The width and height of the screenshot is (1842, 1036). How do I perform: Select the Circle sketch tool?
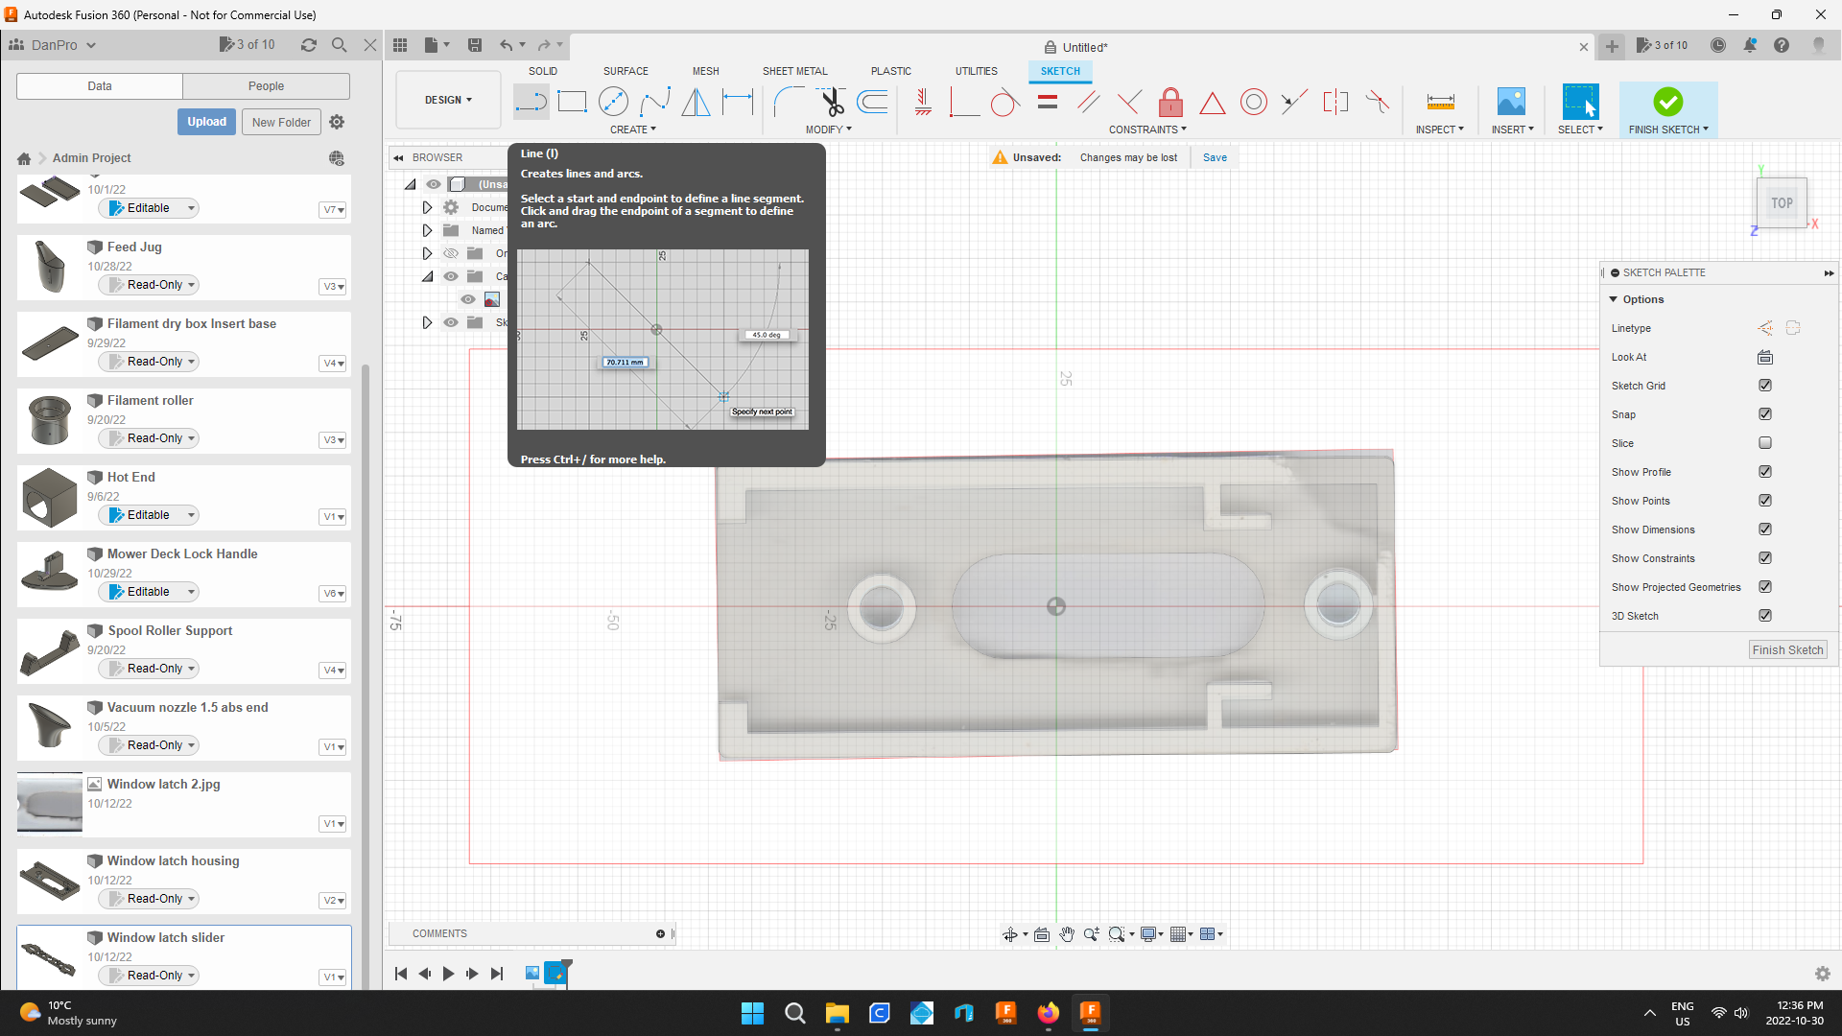(x=614, y=101)
